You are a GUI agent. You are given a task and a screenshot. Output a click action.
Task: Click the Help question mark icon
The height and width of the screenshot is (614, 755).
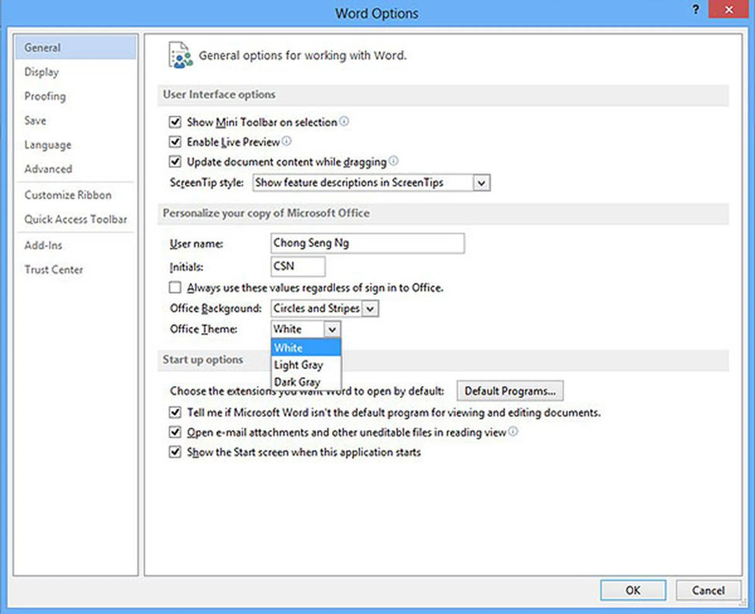696,10
